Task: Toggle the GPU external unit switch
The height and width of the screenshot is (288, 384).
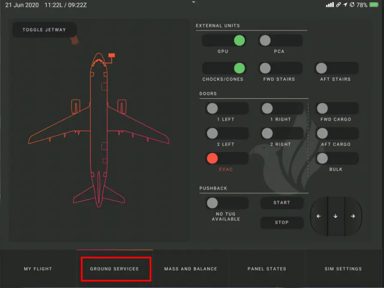Action: click(224, 40)
